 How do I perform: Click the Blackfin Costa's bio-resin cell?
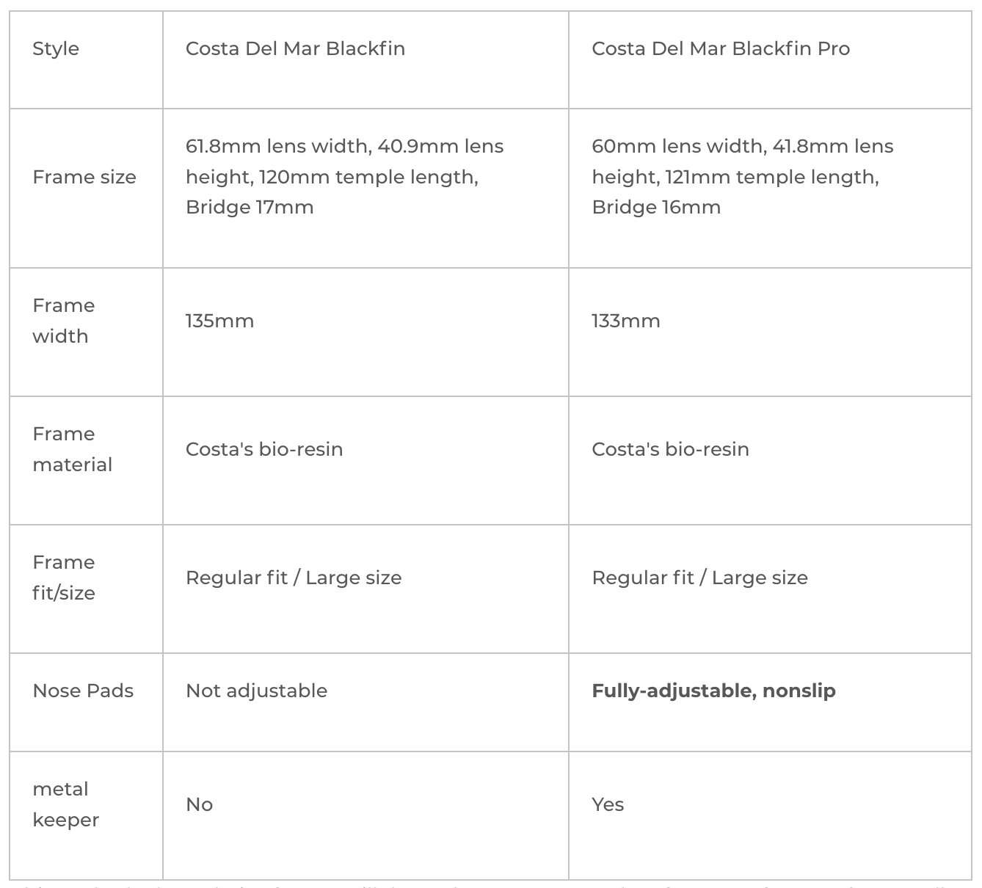(264, 449)
